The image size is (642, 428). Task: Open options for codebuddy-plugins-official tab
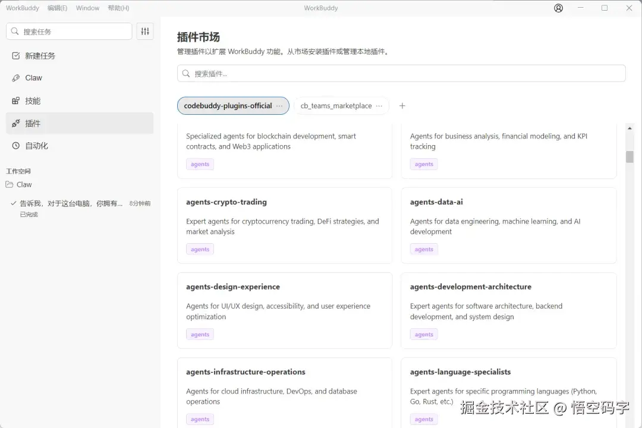click(x=279, y=106)
